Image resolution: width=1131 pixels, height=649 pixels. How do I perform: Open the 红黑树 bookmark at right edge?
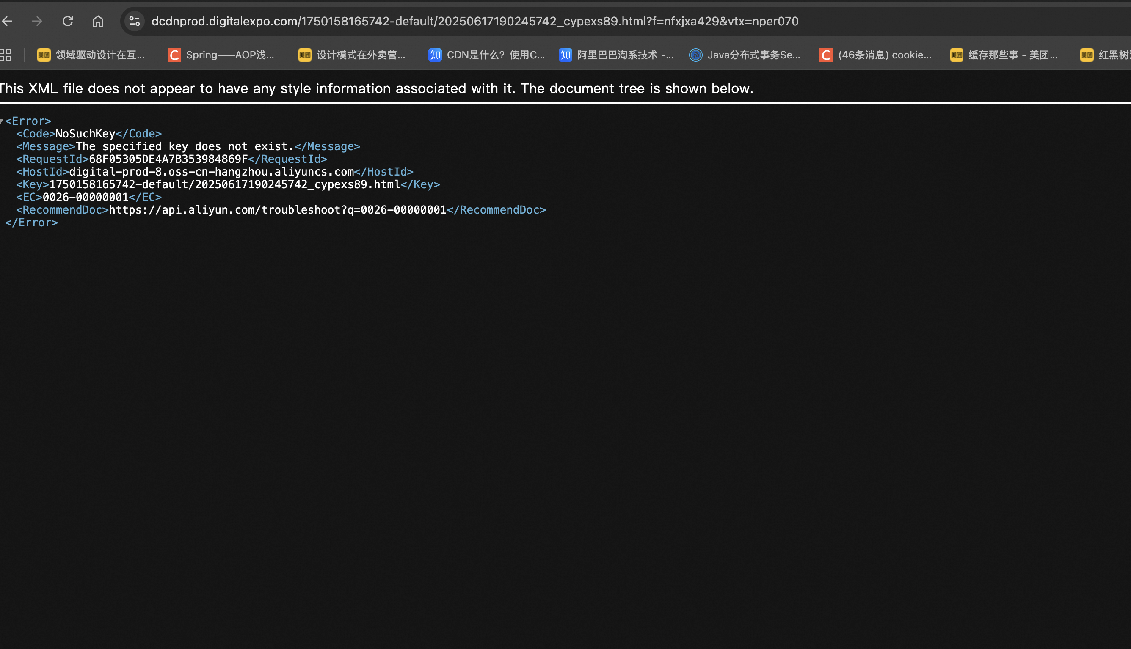click(x=1106, y=55)
